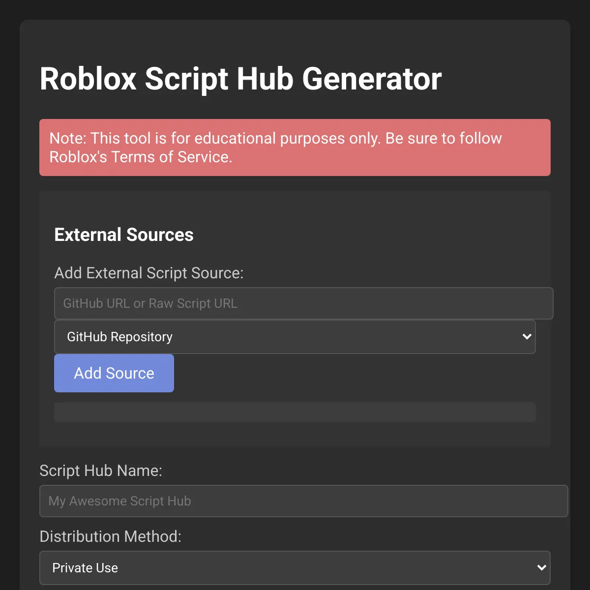The width and height of the screenshot is (590, 590).
Task: Click the Script Hub Name label
Action: 101,471
